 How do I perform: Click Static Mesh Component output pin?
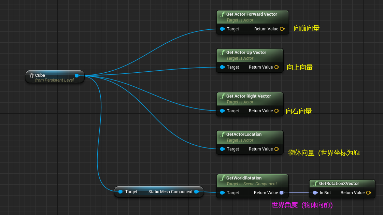197,192
